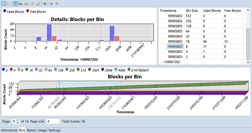Toggle the Used Blocks legend marker
252x133 pixels.
[x=4, y=11]
